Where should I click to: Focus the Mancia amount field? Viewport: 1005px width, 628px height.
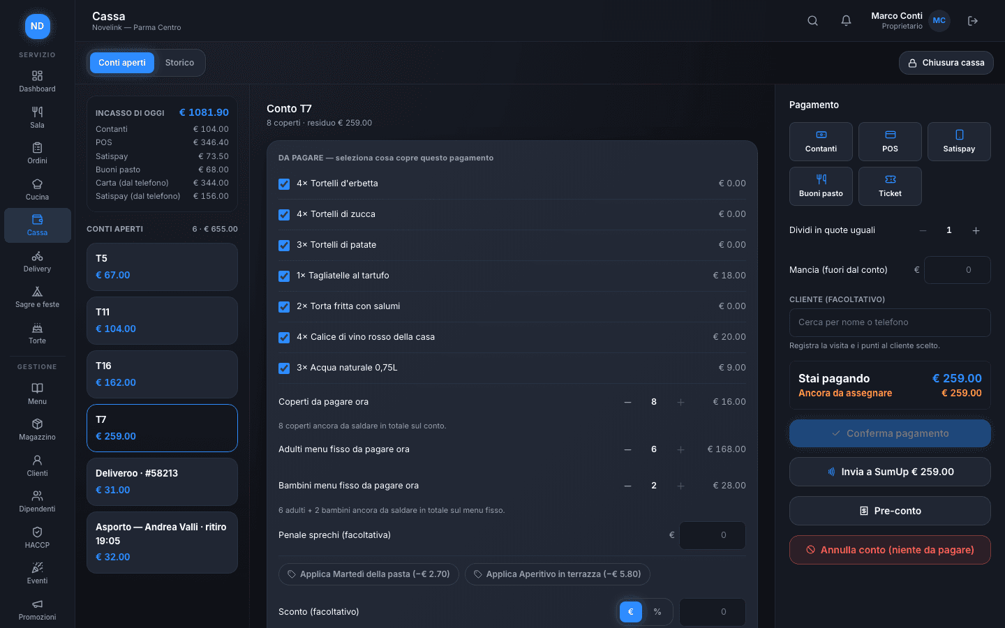coord(958,270)
